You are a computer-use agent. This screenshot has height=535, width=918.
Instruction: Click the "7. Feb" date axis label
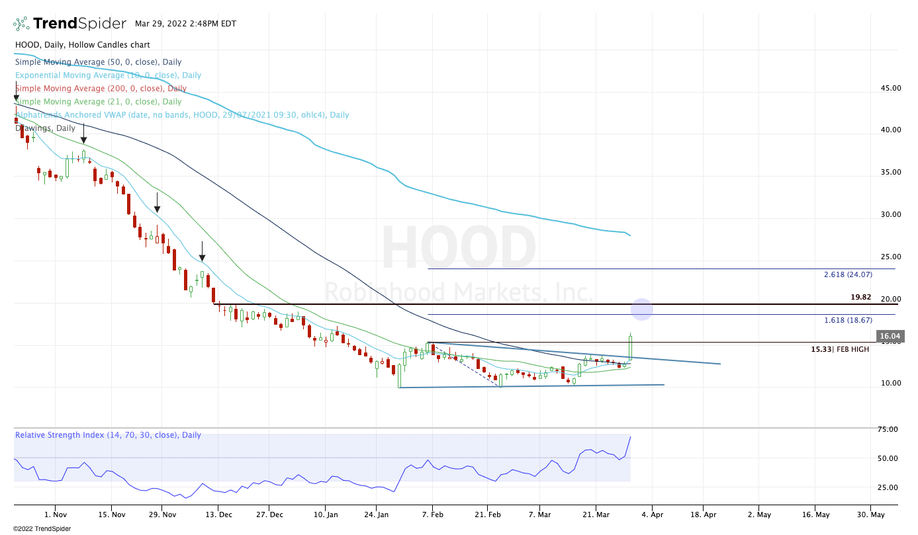(x=432, y=514)
